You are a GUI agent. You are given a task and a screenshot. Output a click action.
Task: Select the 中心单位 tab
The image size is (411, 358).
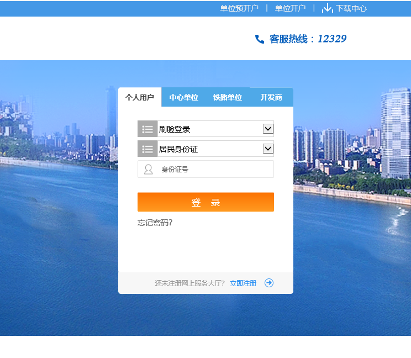click(183, 97)
